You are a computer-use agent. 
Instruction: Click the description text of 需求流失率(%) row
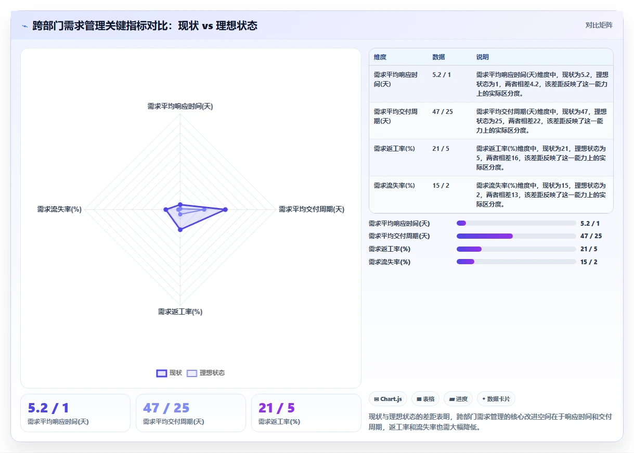tap(541, 195)
